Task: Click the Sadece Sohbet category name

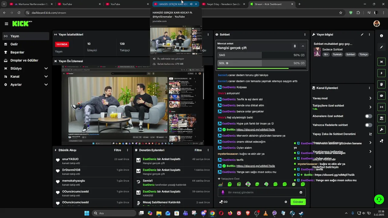Action: (x=333, y=49)
